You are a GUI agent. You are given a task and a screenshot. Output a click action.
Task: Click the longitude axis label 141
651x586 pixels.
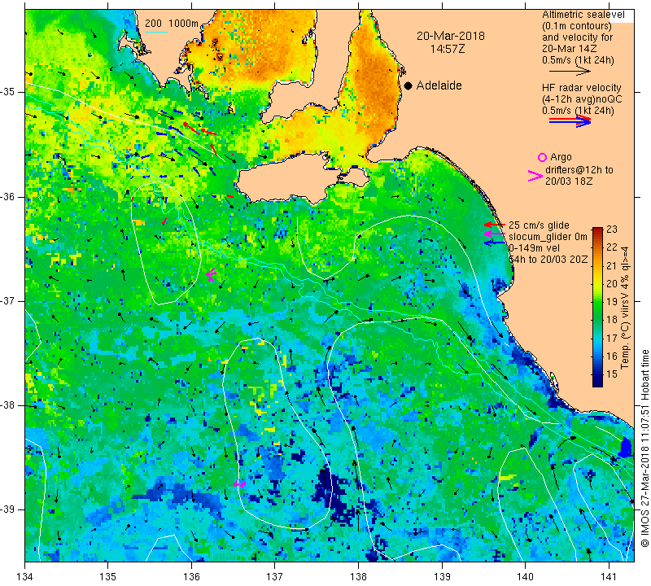click(x=609, y=577)
